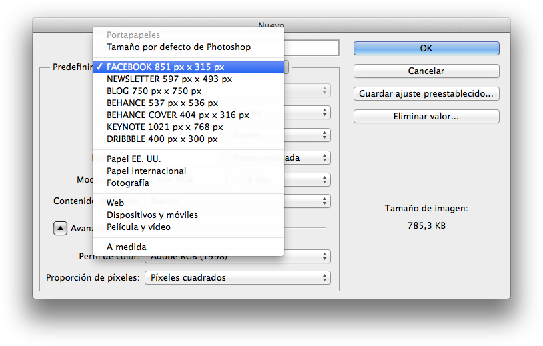
Task: Select the A medida option
Action: pos(188,247)
